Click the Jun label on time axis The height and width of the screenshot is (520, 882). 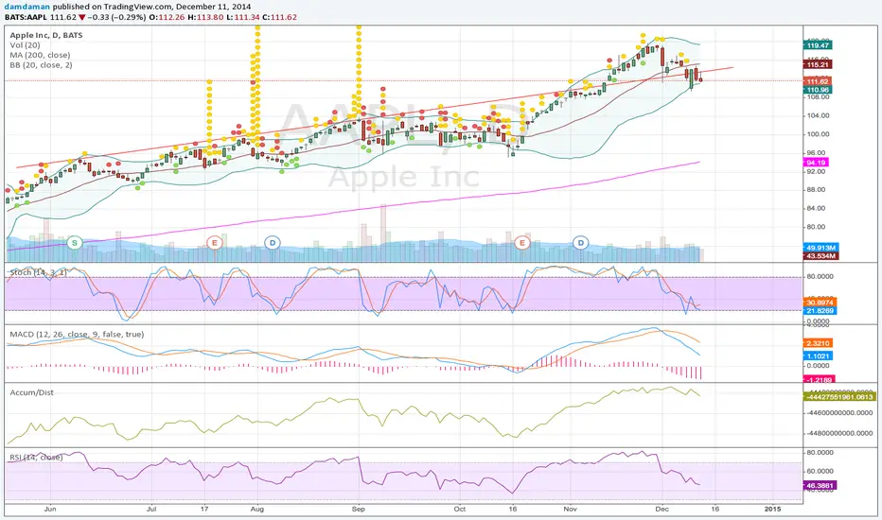(x=50, y=509)
